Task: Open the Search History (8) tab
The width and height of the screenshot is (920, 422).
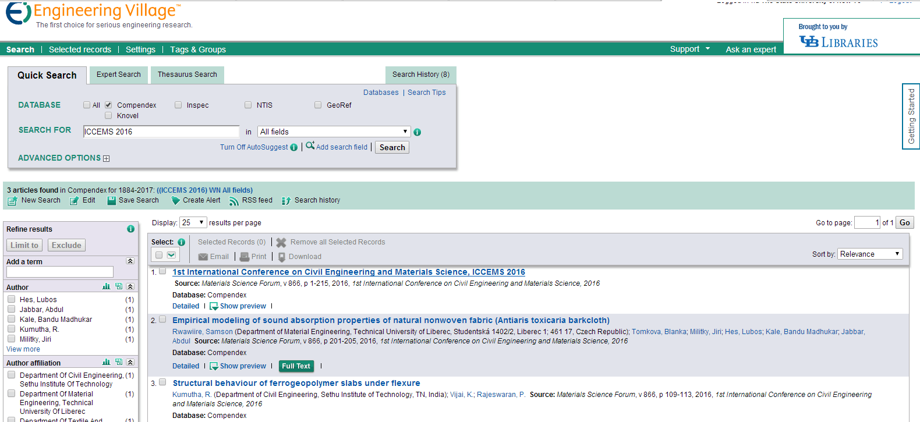Action: [x=421, y=75]
